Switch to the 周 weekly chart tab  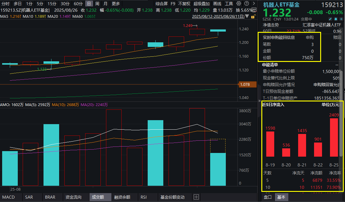pos(97,3)
